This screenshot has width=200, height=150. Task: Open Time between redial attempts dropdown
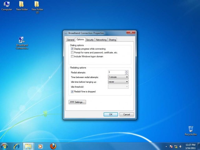tap(118, 77)
